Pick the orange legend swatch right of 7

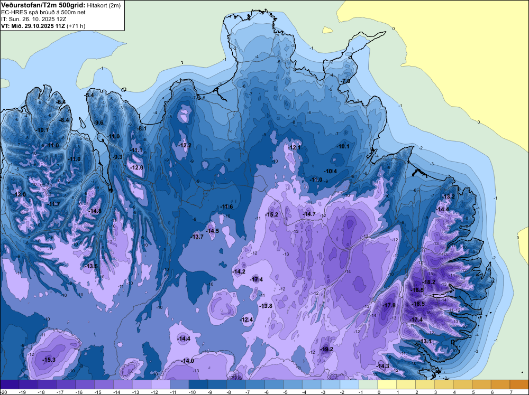coord(519,384)
